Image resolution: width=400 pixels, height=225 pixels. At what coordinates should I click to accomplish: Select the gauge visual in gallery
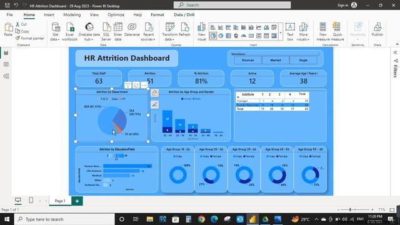244,36
